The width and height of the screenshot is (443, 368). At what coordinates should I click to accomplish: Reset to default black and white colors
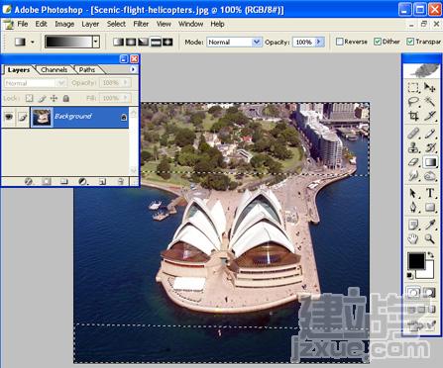pyautogui.click(x=410, y=276)
